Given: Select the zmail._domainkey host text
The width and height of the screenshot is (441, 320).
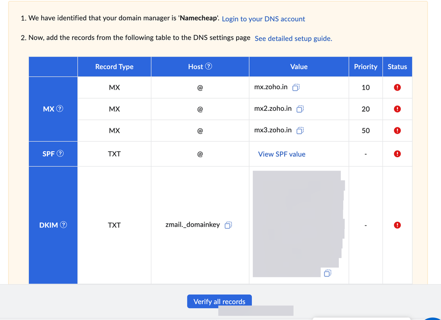Looking at the screenshot, I should 193,225.
